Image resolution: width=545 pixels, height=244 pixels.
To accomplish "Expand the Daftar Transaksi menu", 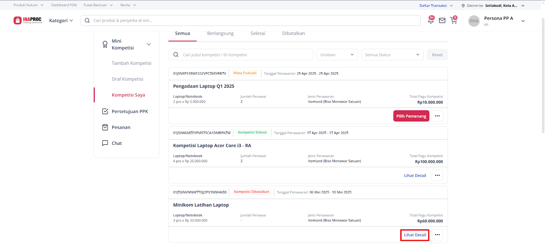I will click(x=436, y=5).
